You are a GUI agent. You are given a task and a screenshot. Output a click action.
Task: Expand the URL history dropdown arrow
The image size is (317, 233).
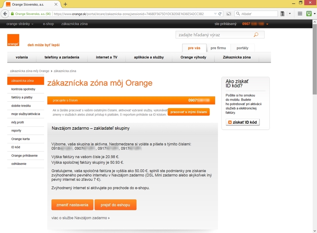click(x=215, y=14)
